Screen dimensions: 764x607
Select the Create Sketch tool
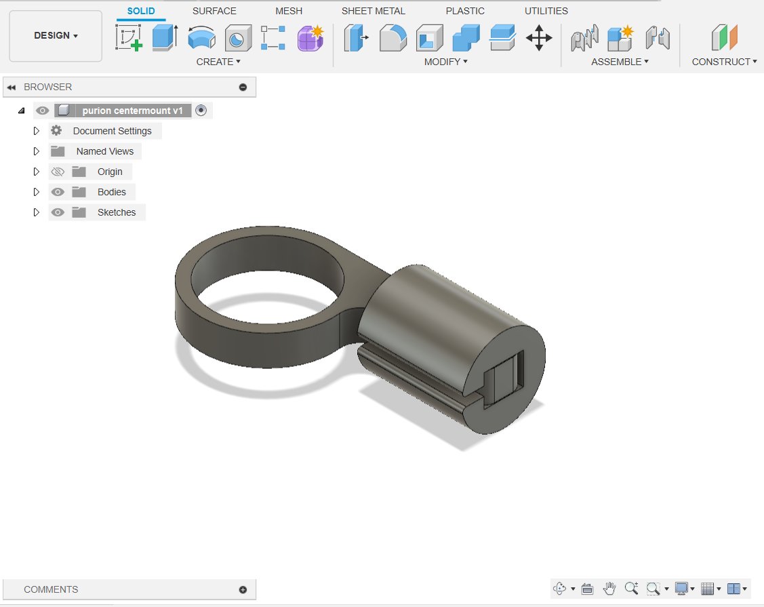coord(128,38)
